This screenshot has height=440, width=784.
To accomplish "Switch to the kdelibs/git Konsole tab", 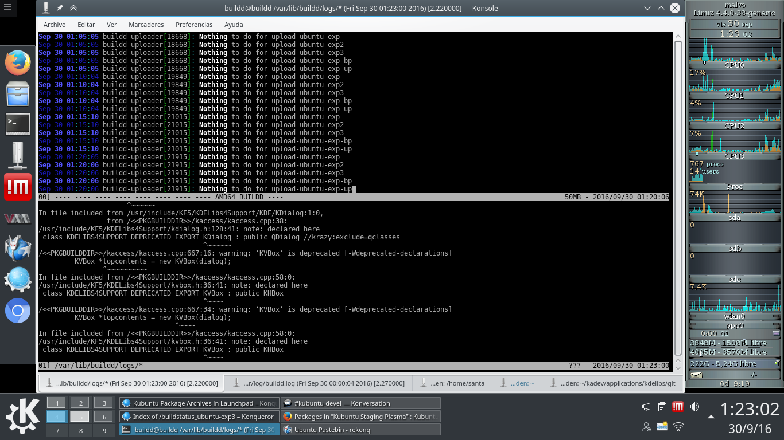I will point(611,383).
